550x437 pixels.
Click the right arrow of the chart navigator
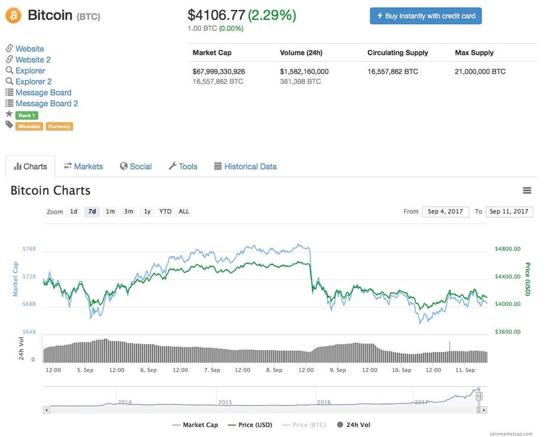[x=484, y=410]
